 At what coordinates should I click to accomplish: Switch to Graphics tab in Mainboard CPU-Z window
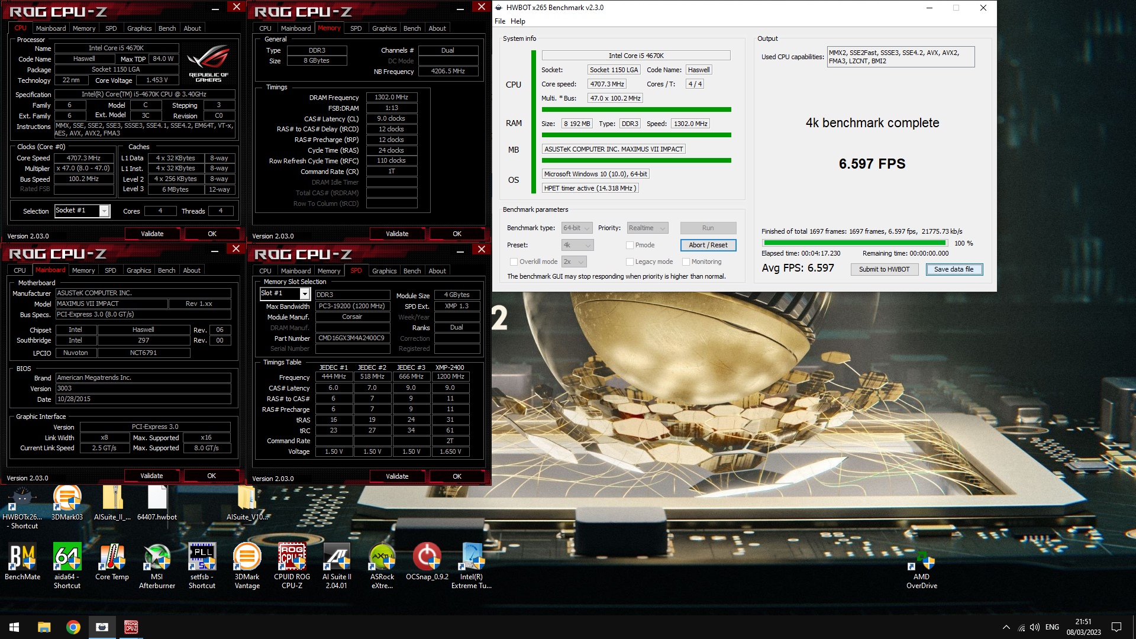(x=139, y=270)
